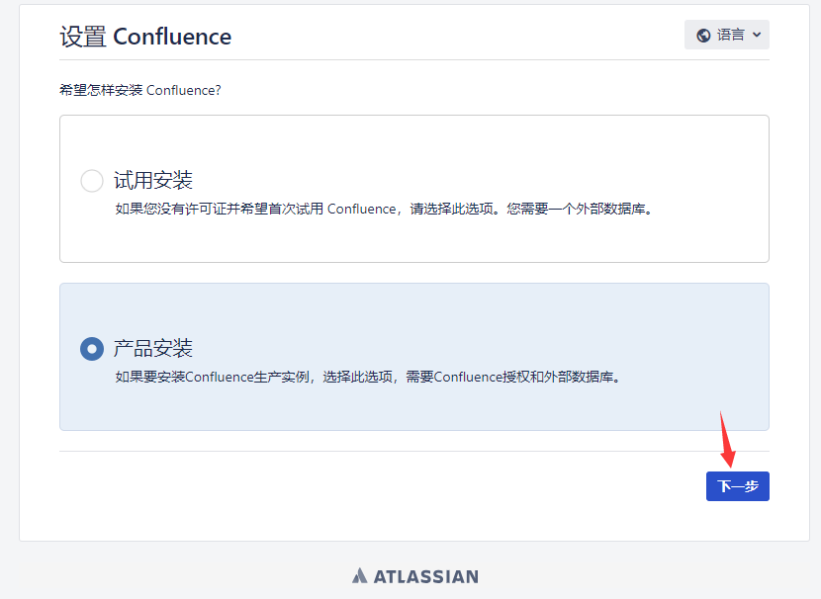Click the 设置 Confluence page heading
Viewport: 821px width, 599px height.
pos(145,37)
